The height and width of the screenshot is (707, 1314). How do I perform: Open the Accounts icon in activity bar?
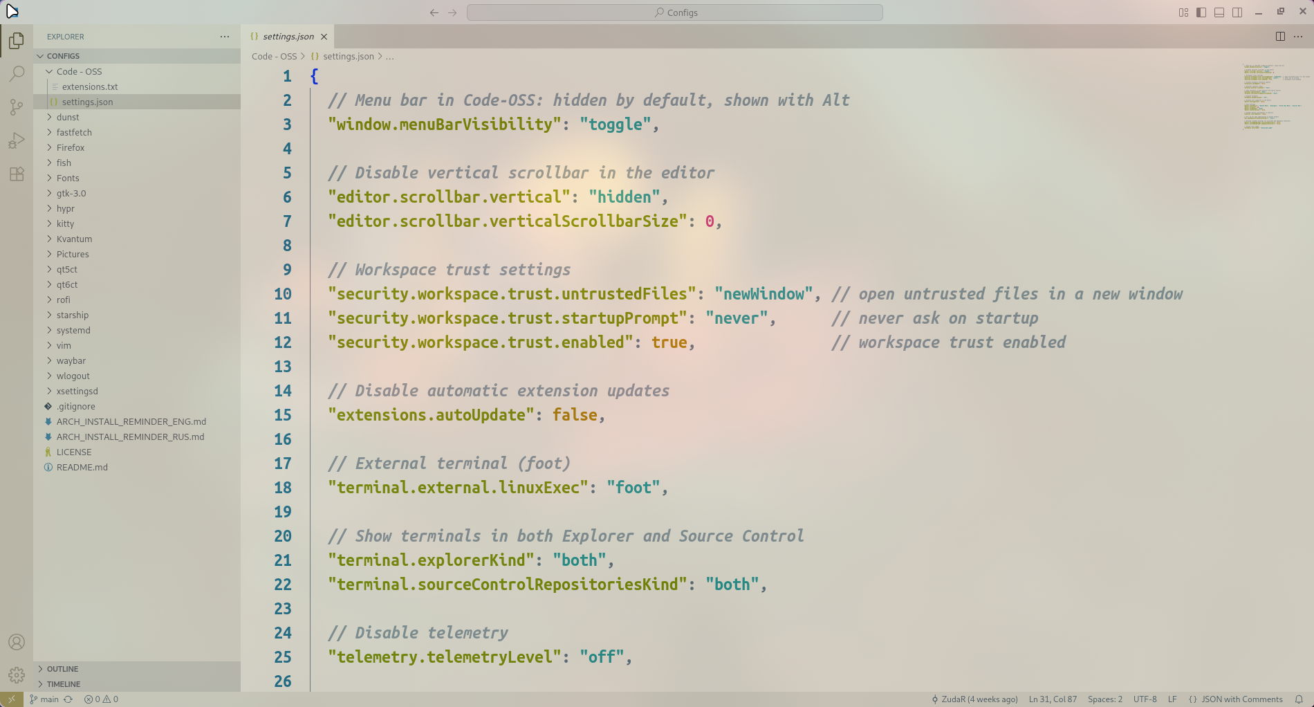[x=16, y=641]
